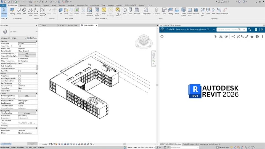The image size is (265, 149).
Task: Go to ENOVIA panel home
Action: coord(162,36)
